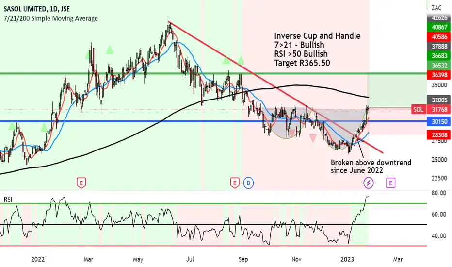Click the Inverse Cup and Handle annotation

317,36
